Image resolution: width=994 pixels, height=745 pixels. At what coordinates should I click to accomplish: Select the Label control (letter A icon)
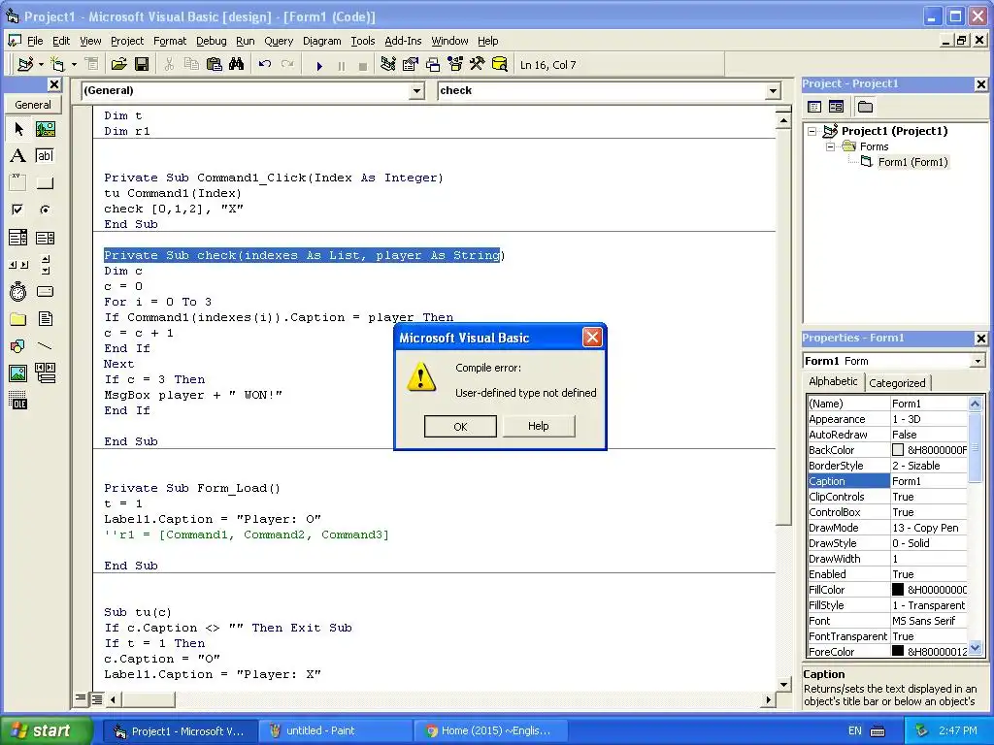(18, 156)
